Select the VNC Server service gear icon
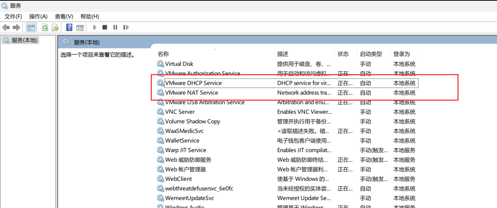 point(160,112)
